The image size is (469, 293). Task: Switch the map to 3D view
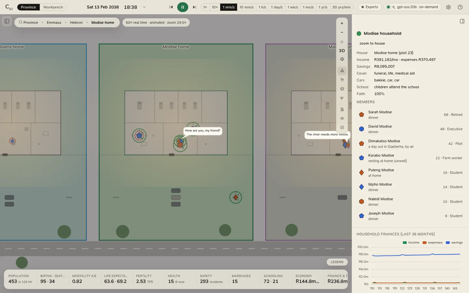(342, 50)
